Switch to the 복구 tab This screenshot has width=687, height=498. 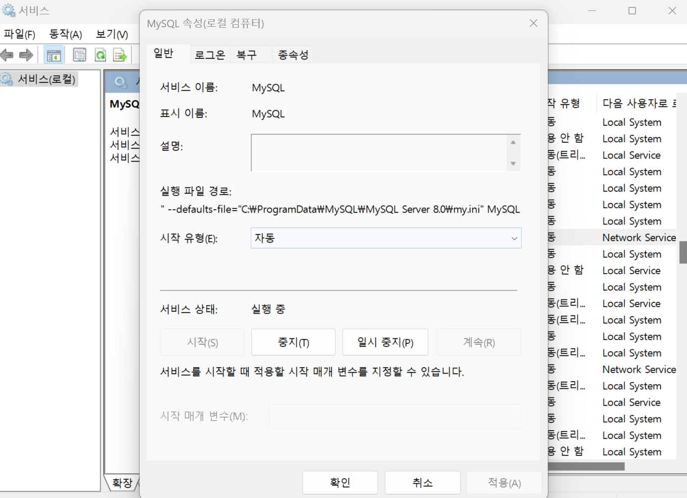click(x=247, y=55)
